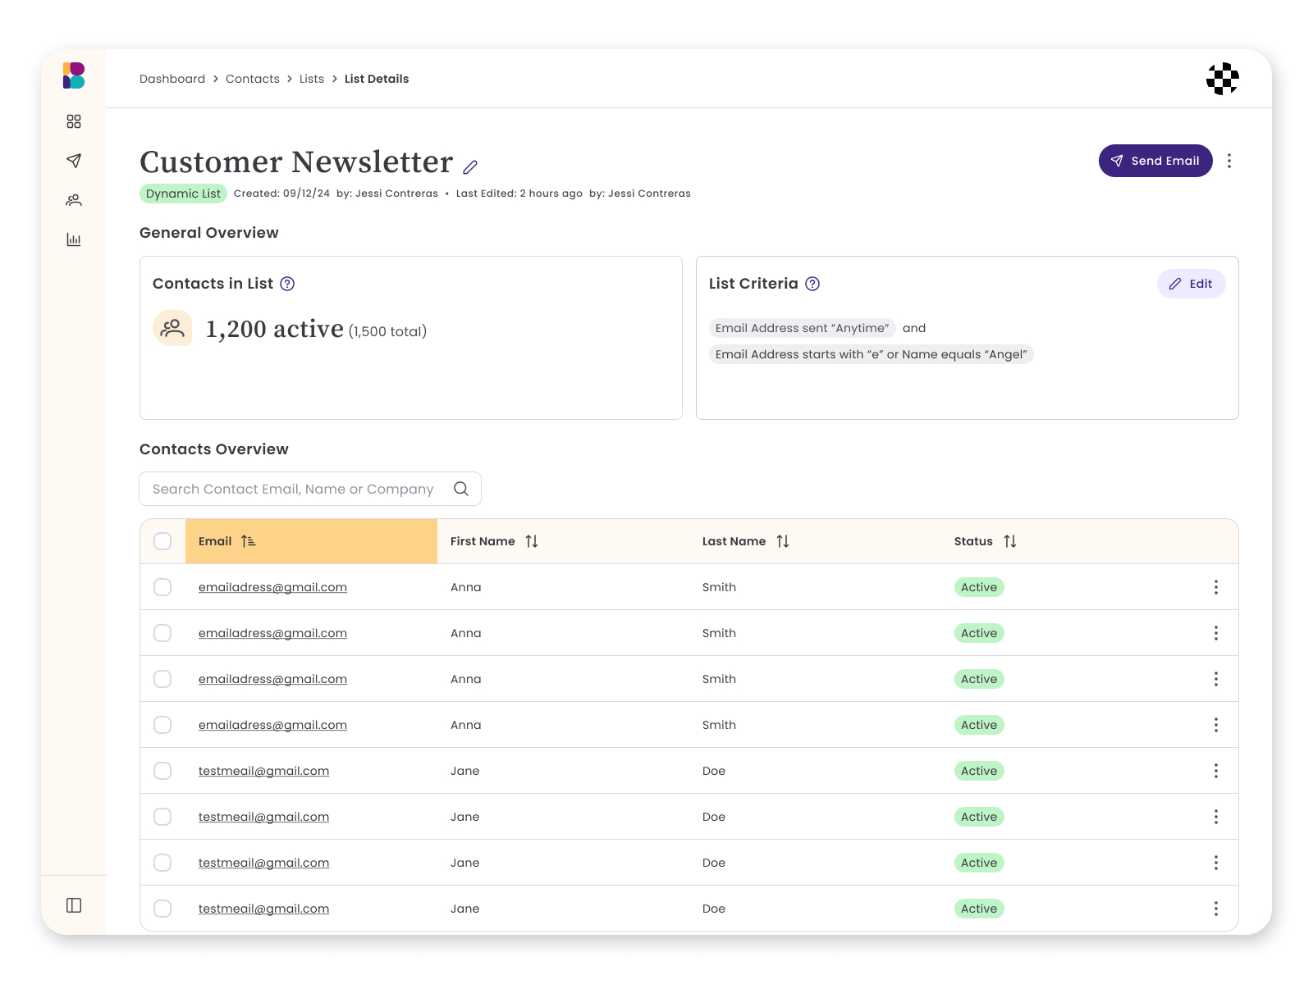1313x984 pixels.
Task: Open row menu for third Jane Doe row
Action: point(1216,863)
